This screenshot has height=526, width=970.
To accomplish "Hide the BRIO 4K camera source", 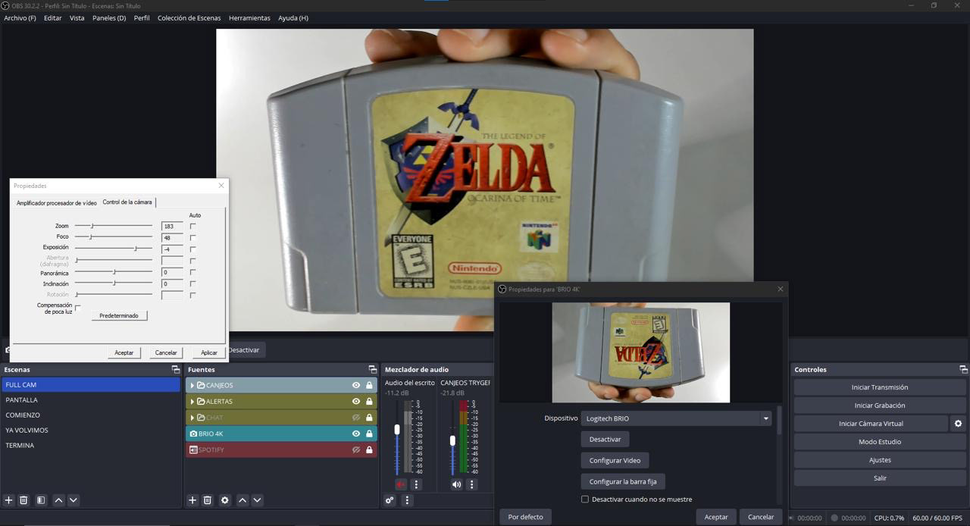I will point(355,434).
